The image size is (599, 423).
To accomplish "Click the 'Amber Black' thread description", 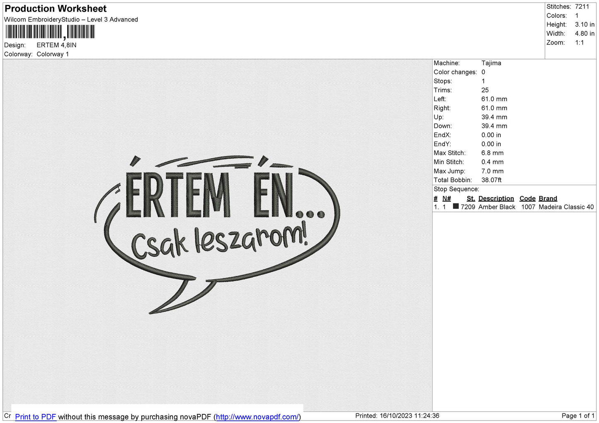I will [497, 207].
